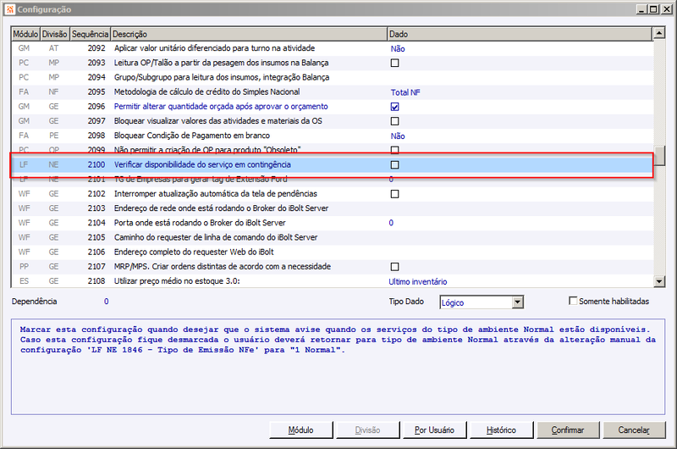Check row 2097 Bloquear visualizar valores
The width and height of the screenshot is (677, 449).
pyautogui.click(x=394, y=121)
